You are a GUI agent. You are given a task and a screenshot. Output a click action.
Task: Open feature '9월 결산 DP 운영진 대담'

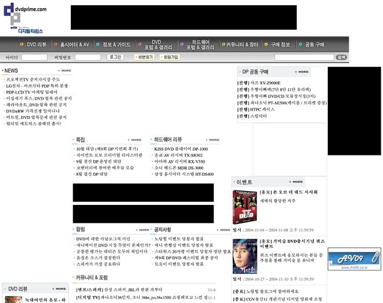click(x=99, y=161)
